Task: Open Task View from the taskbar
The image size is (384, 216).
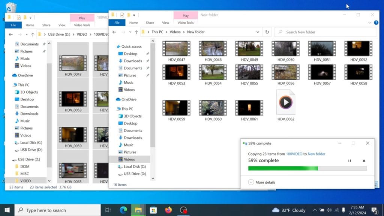Action: point(107,210)
